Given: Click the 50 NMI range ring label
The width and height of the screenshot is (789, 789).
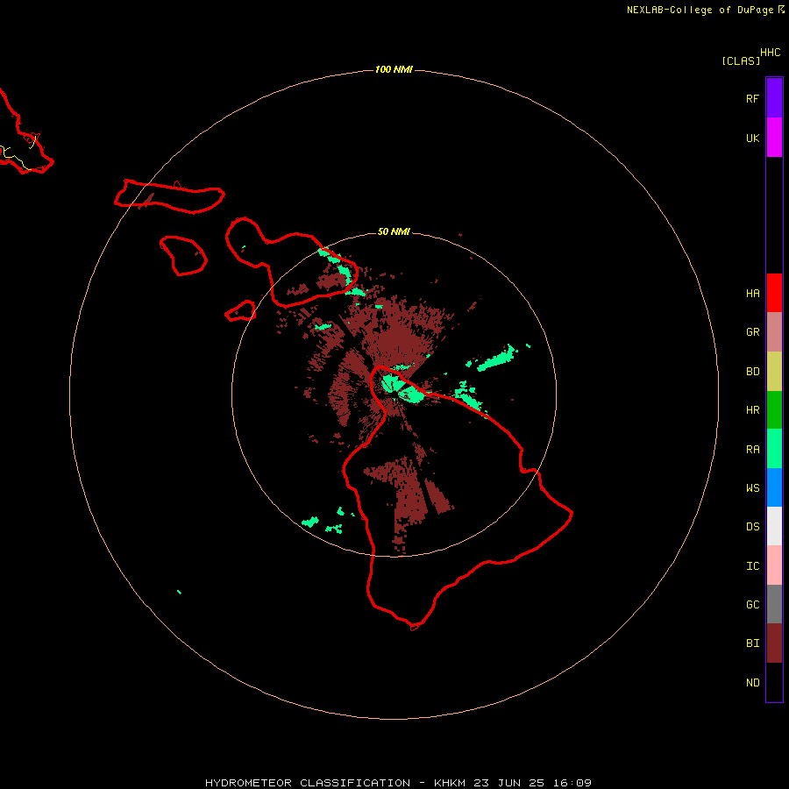Looking at the screenshot, I should click(x=394, y=231).
